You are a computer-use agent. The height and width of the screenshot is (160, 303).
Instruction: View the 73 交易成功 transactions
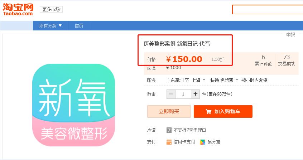[x=287, y=60]
